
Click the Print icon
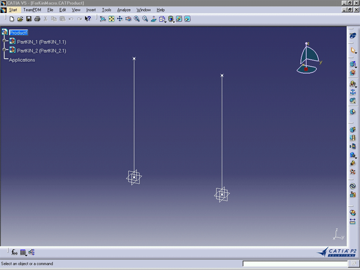37,19
